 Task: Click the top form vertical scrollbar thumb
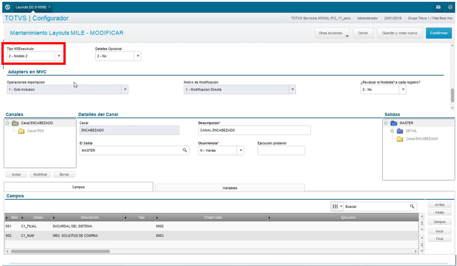pos(452,95)
